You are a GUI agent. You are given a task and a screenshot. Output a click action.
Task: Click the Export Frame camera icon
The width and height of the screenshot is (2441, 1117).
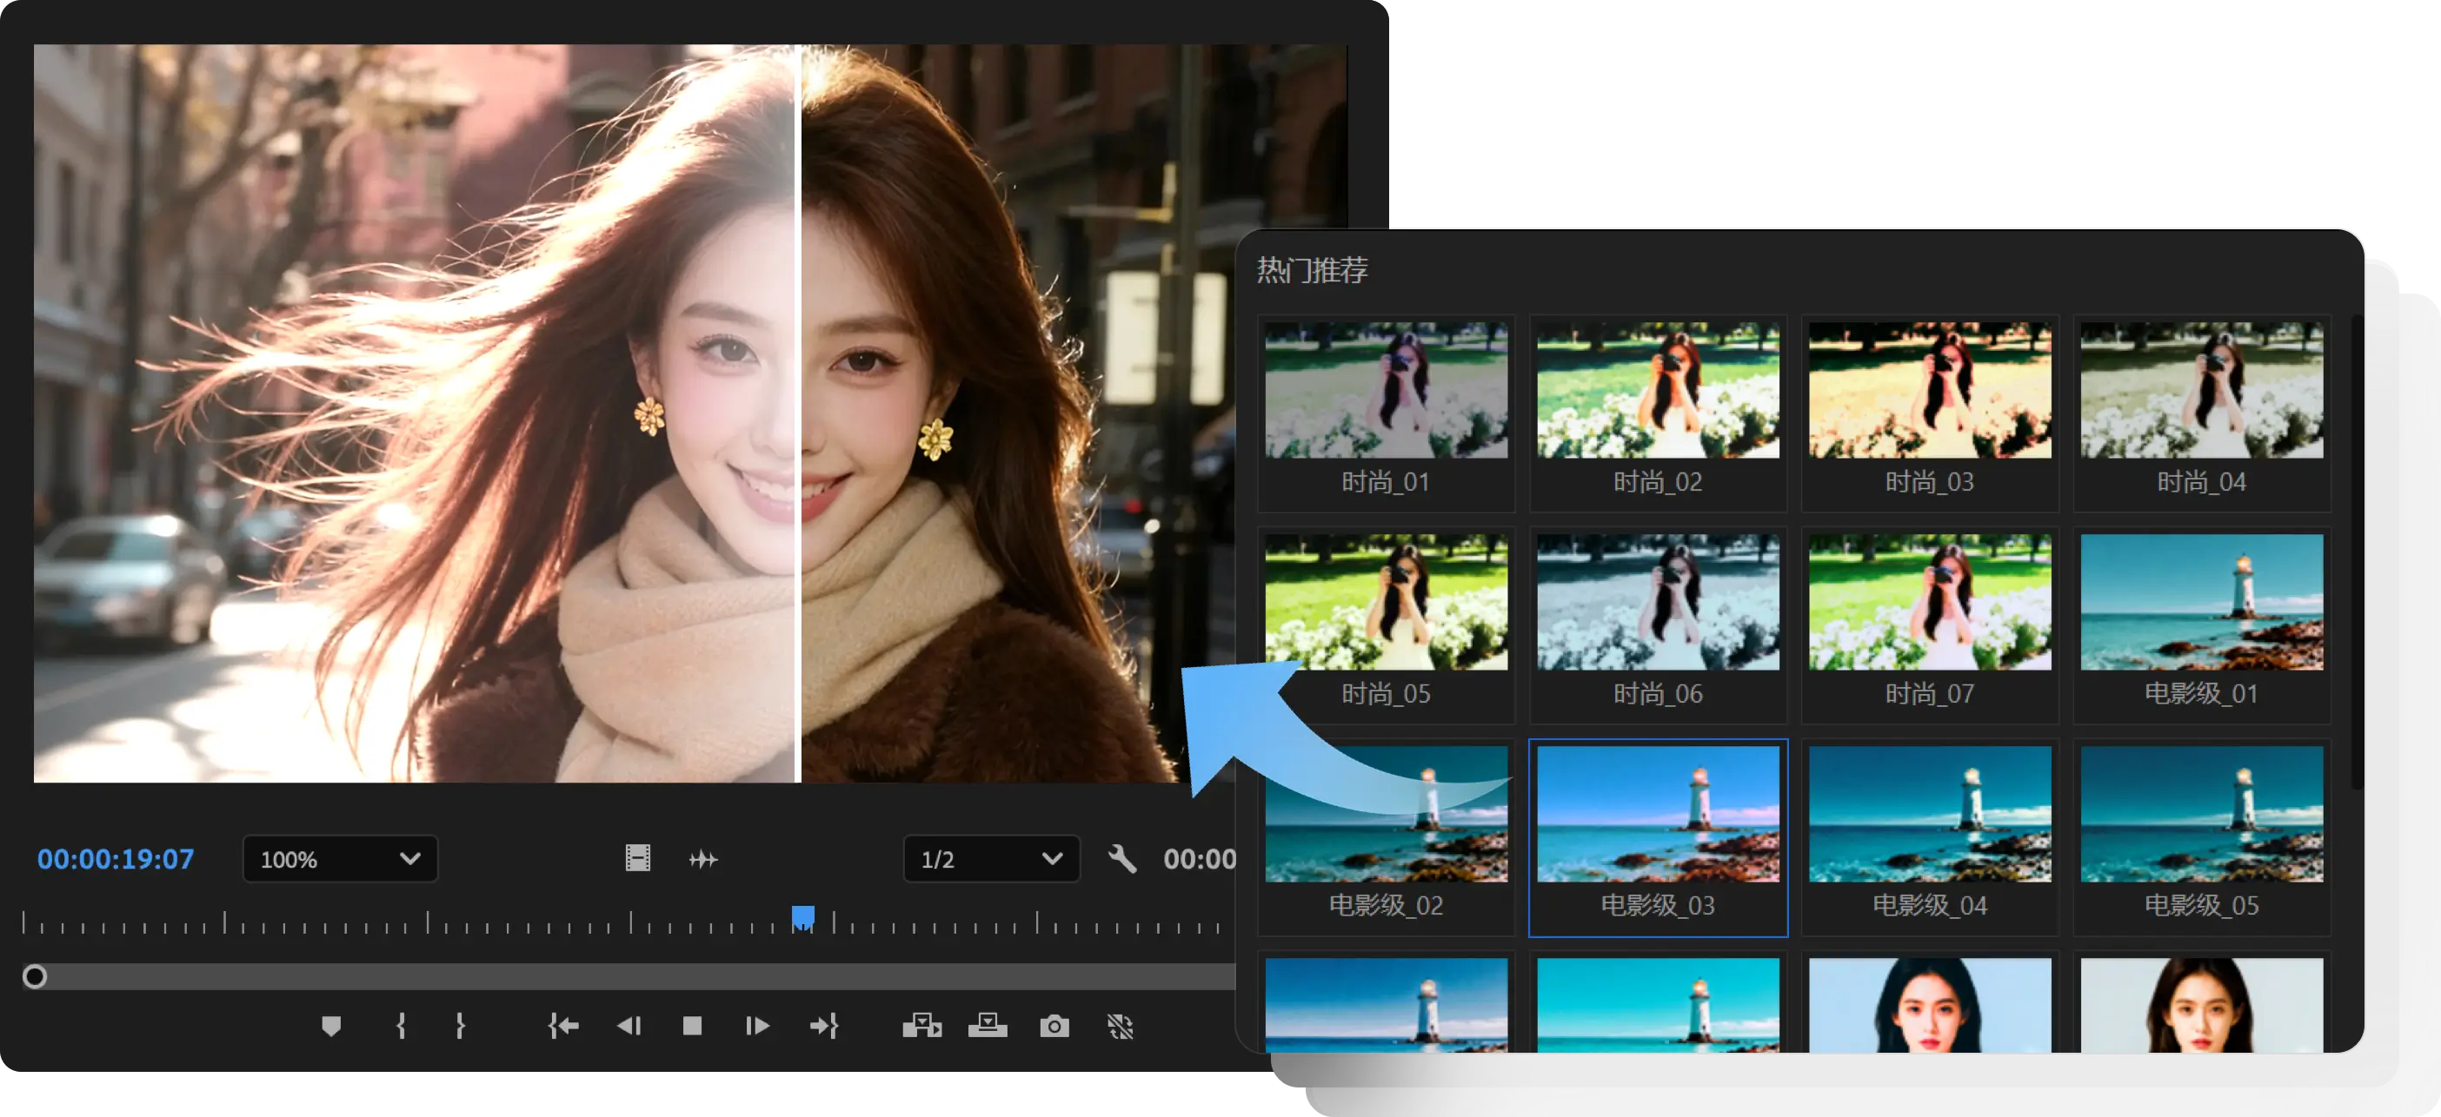(x=1054, y=1026)
